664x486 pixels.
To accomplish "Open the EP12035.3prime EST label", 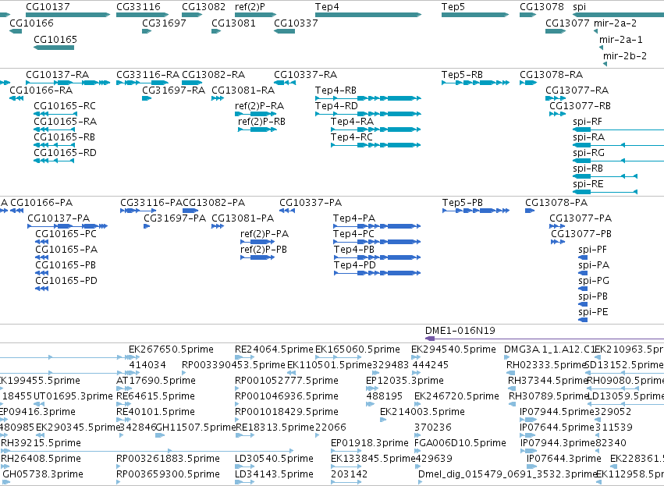I will 405,381.
